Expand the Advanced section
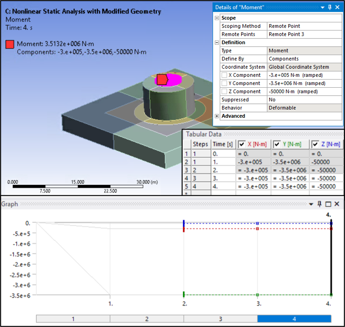Image resolution: width=345 pixels, height=327 pixels. [x=217, y=116]
